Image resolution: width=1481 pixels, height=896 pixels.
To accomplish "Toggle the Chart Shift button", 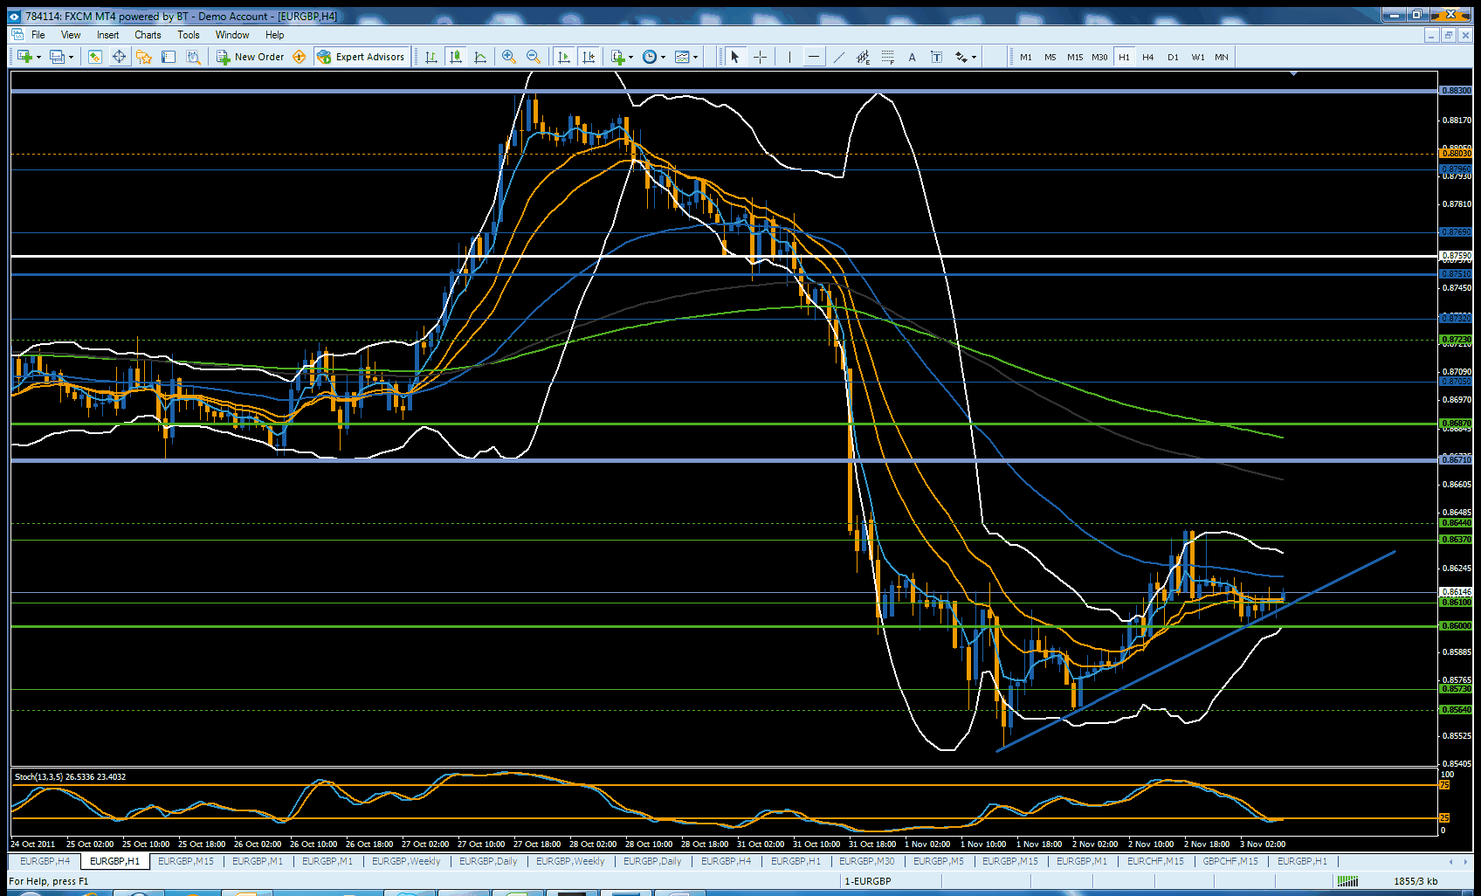I will pos(589,57).
